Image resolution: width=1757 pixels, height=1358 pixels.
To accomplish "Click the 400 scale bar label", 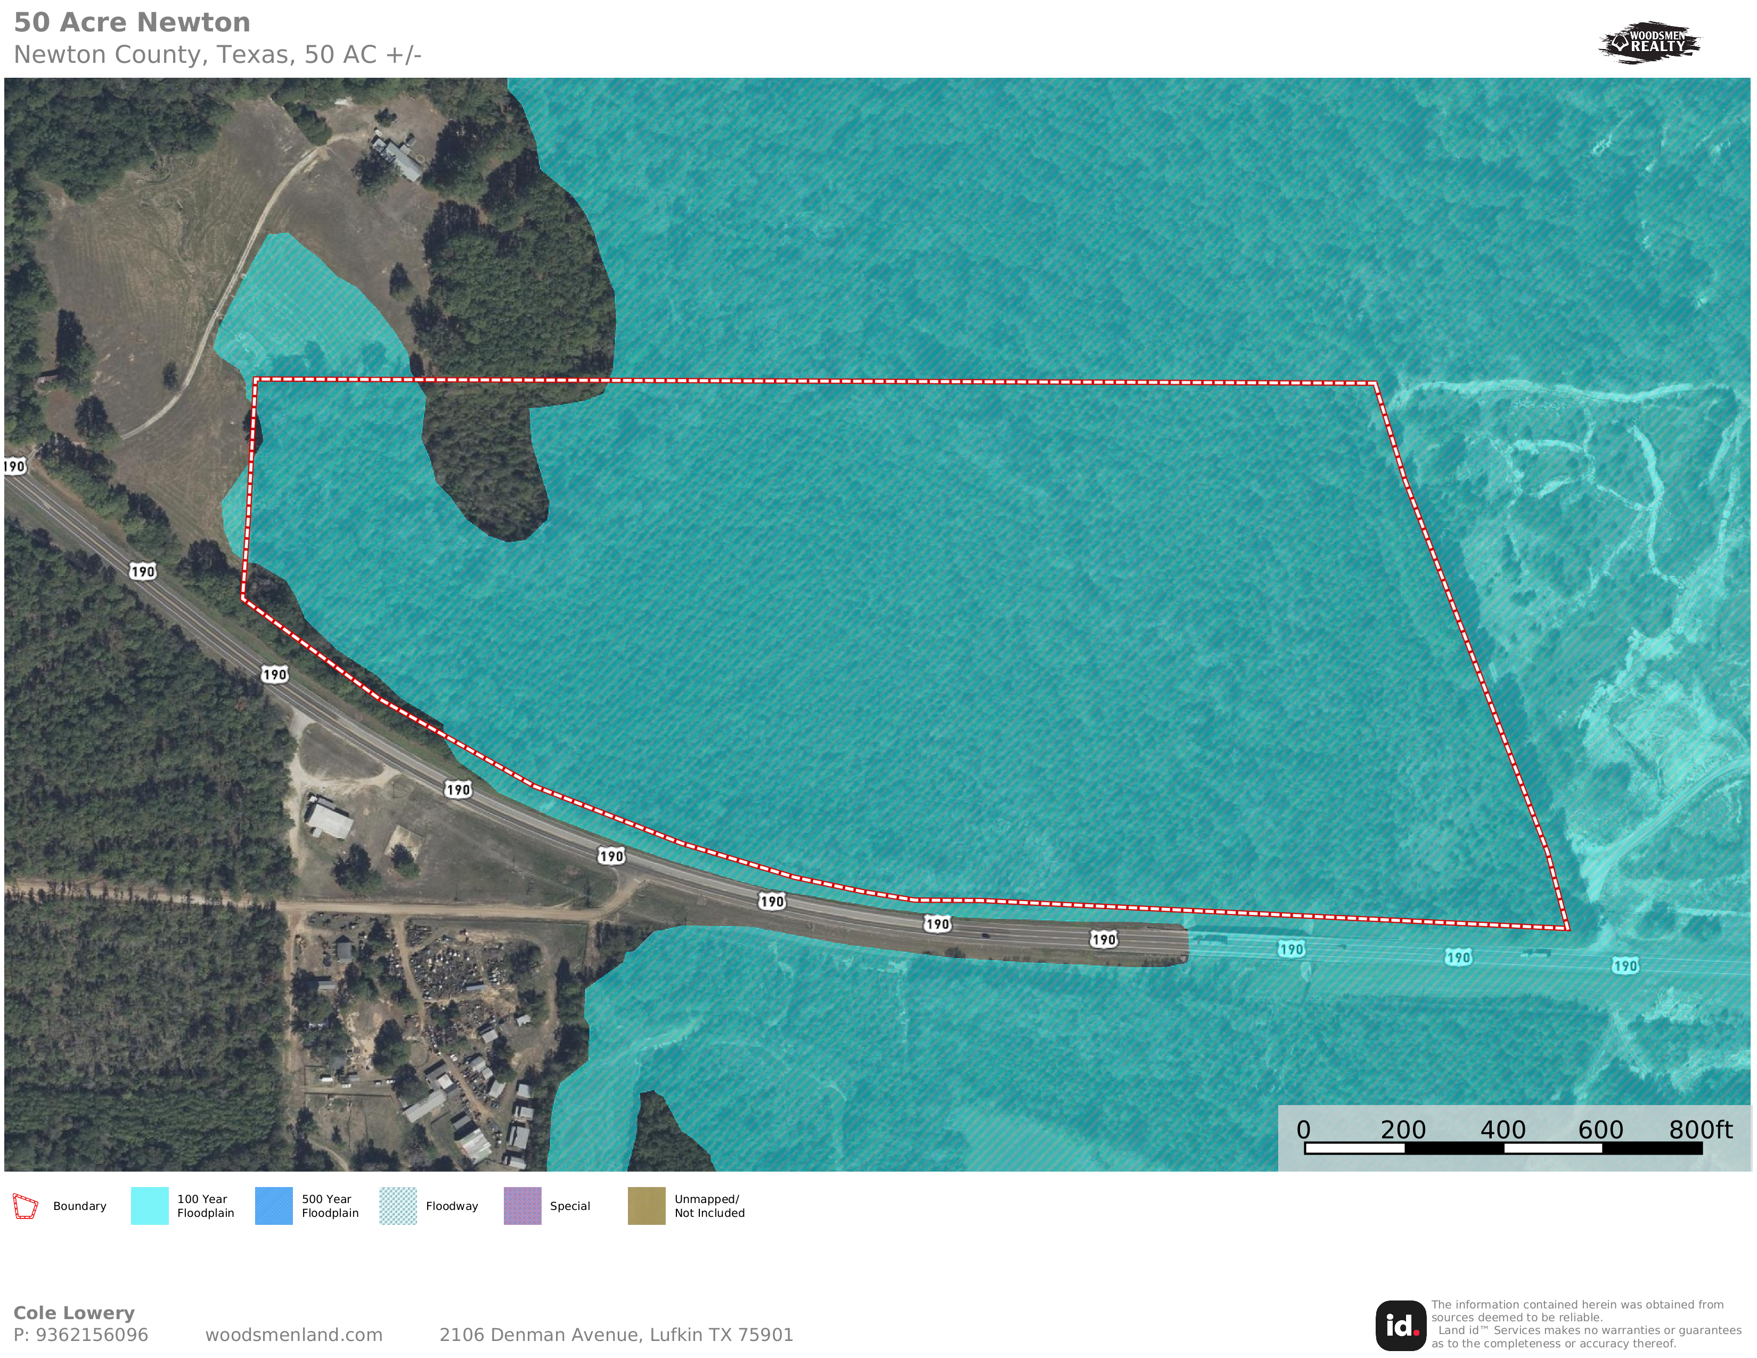I will (1503, 1130).
